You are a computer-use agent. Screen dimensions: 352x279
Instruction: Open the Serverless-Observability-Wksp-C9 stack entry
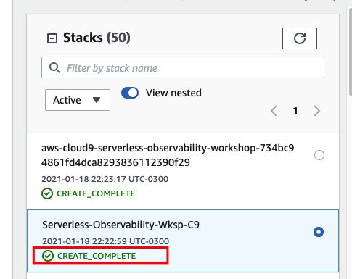tap(120, 225)
